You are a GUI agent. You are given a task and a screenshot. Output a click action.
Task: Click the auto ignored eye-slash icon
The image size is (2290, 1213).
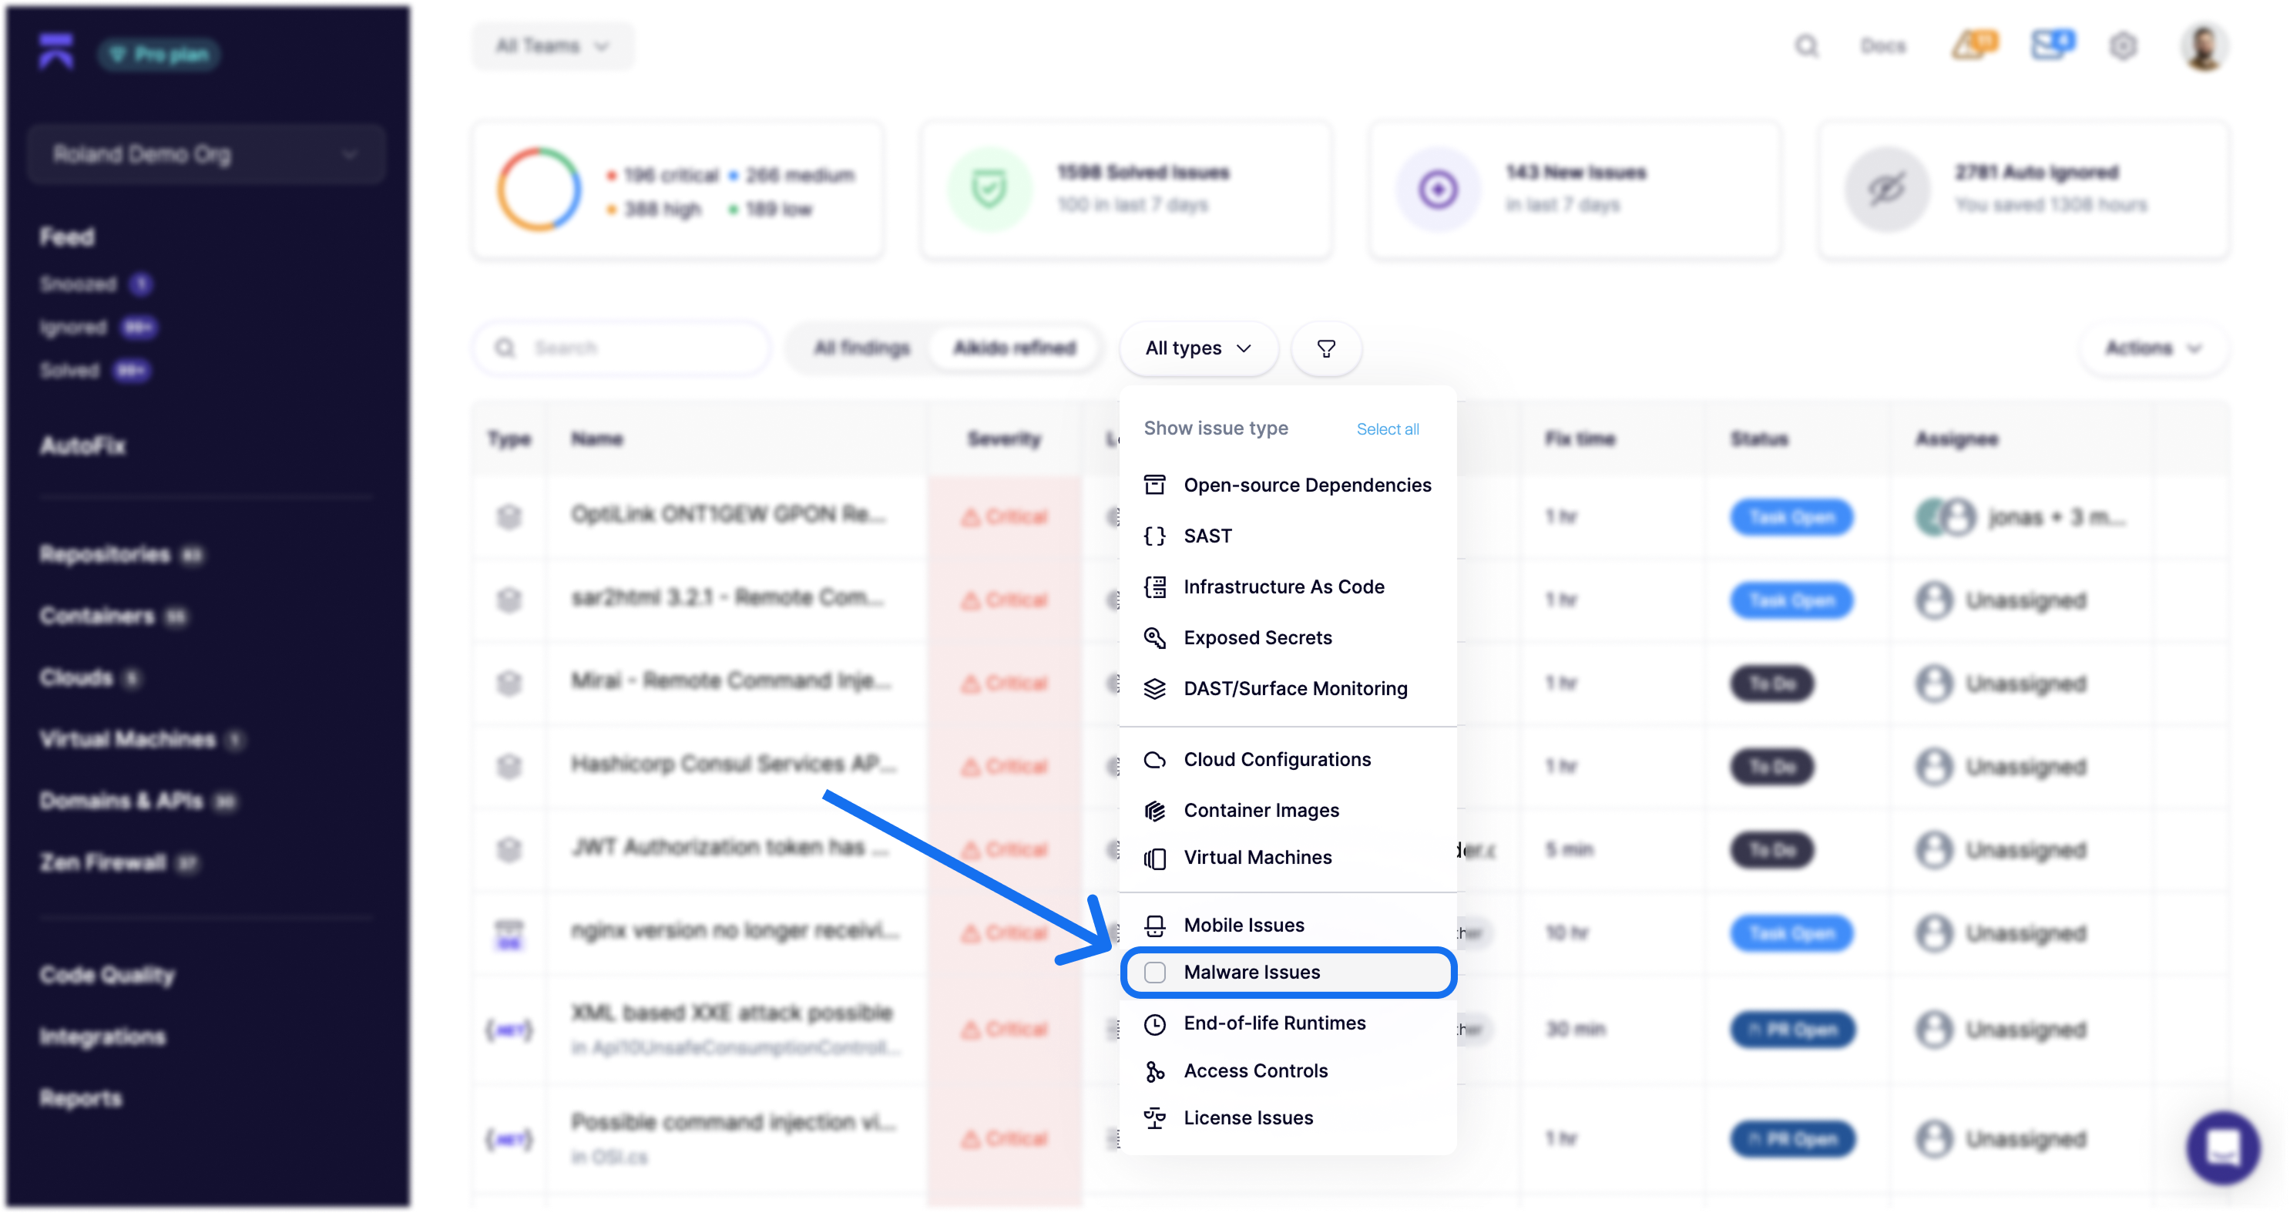[x=1886, y=189]
